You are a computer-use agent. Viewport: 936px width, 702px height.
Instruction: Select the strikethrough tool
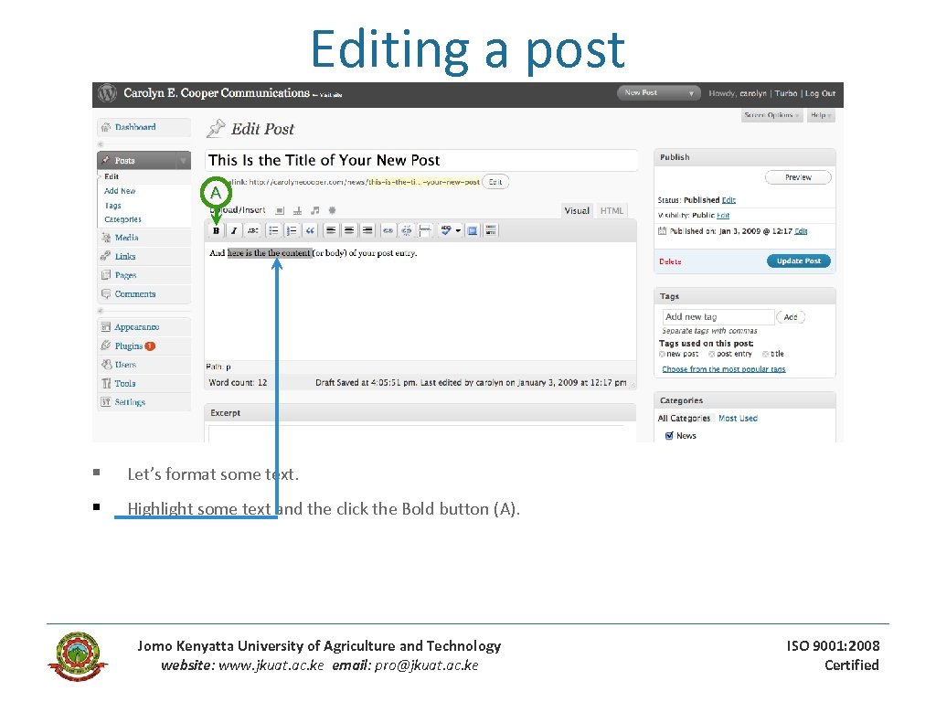[254, 230]
